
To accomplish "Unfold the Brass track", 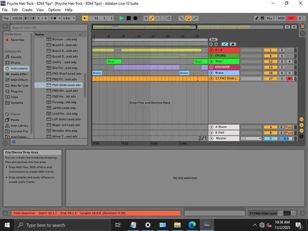I will pyautogui.click(x=211, y=73).
